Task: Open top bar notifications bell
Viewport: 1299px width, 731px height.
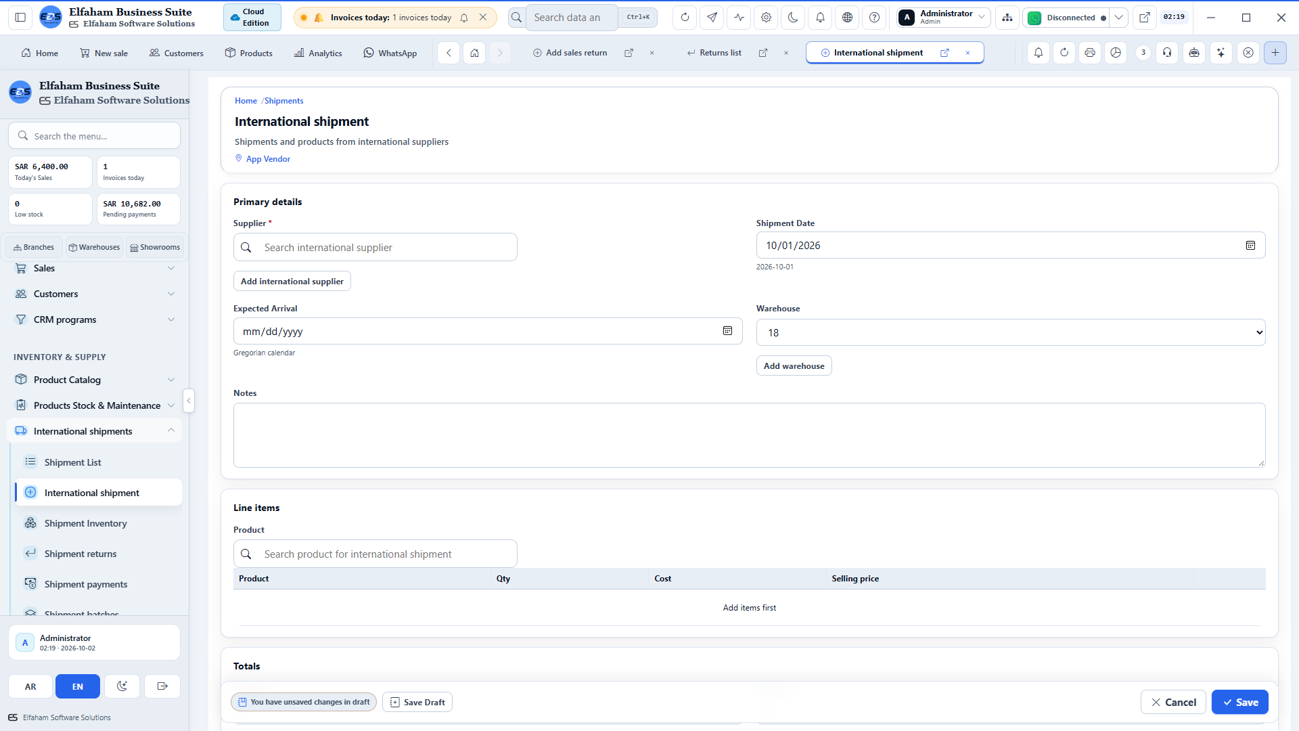Action: point(820,18)
